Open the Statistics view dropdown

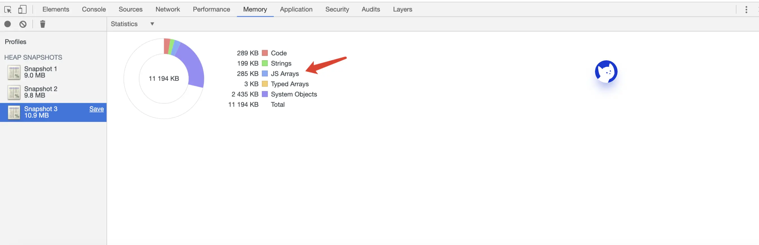point(132,24)
